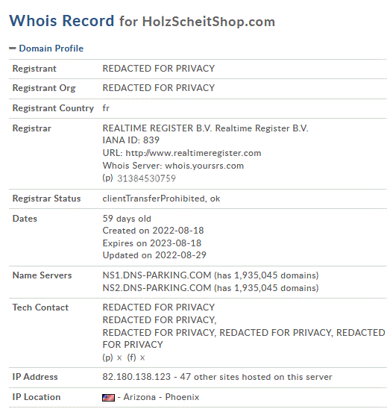
Task: Click the whois.yoursrs.com server text
Action: [204, 166]
